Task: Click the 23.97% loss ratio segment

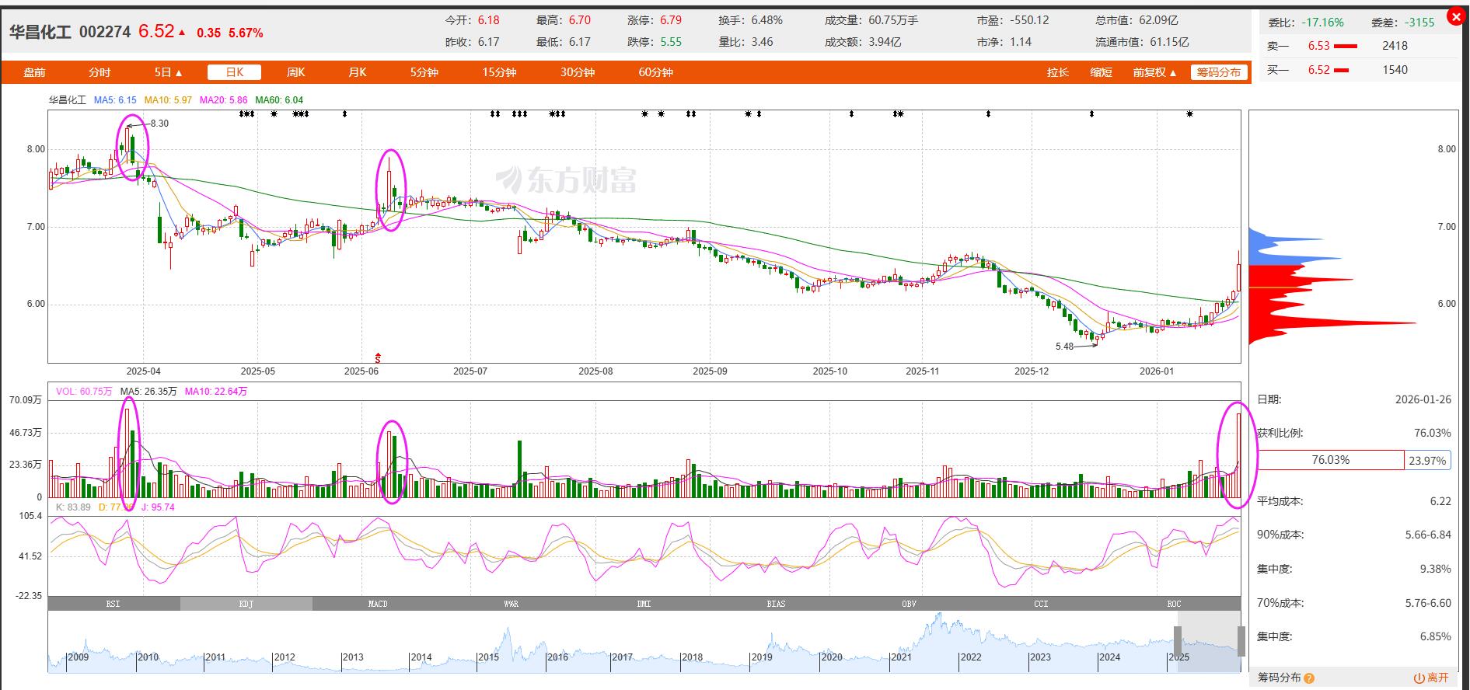Action: [1428, 461]
